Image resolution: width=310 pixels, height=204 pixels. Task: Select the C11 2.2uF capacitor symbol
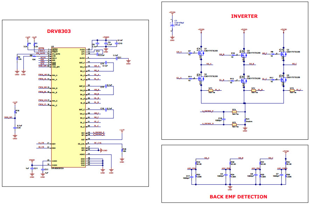pyautogui.click(x=117, y=58)
